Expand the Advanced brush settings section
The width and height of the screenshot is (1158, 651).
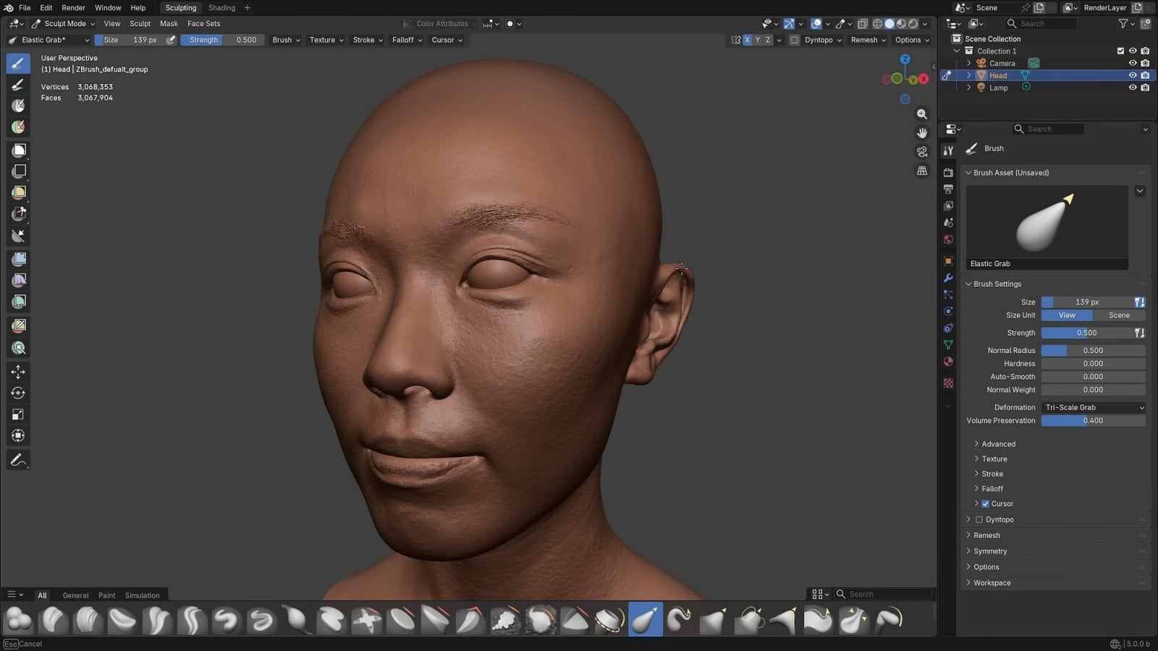click(x=996, y=443)
